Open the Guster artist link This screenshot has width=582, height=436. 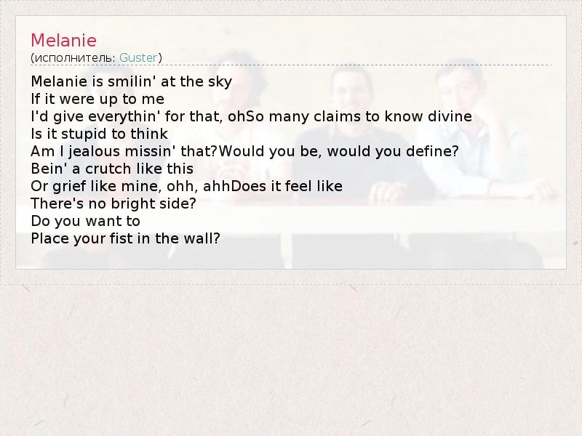(x=138, y=58)
